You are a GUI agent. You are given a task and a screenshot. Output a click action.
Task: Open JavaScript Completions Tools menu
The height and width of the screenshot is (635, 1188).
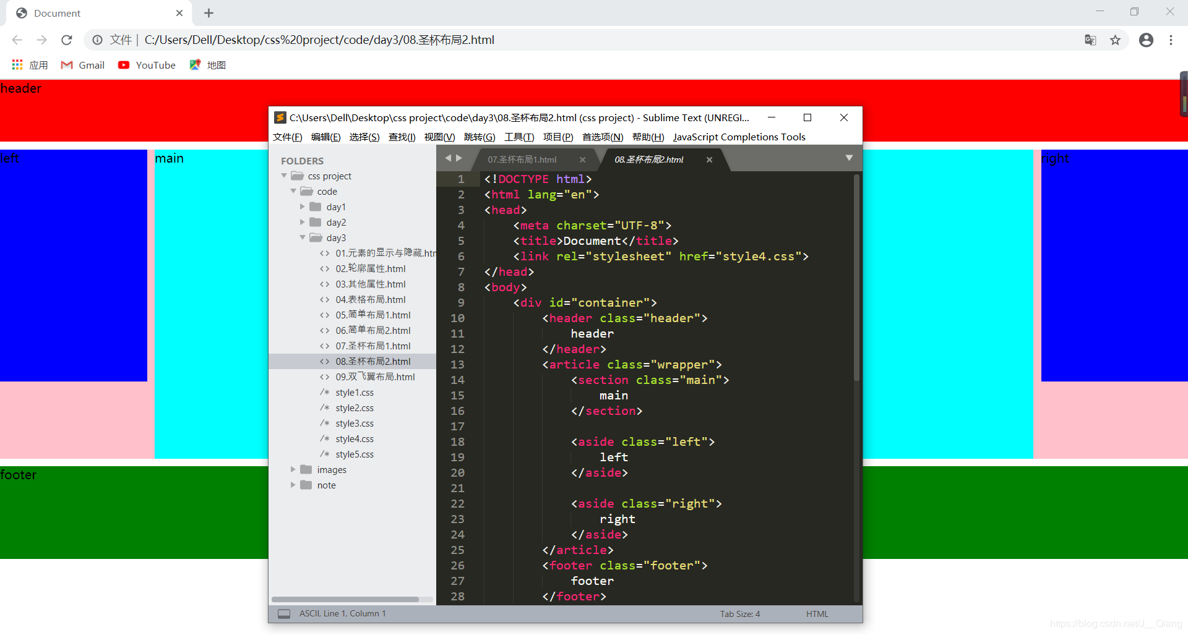pos(739,137)
